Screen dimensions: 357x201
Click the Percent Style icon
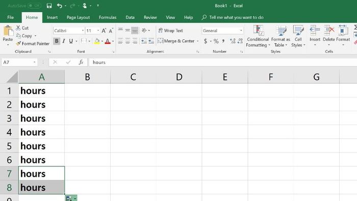point(216,41)
